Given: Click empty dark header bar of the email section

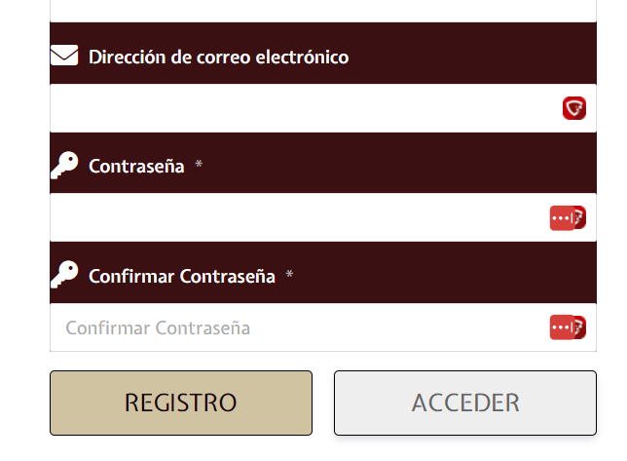Looking at the screenshot, I should 472,54.
